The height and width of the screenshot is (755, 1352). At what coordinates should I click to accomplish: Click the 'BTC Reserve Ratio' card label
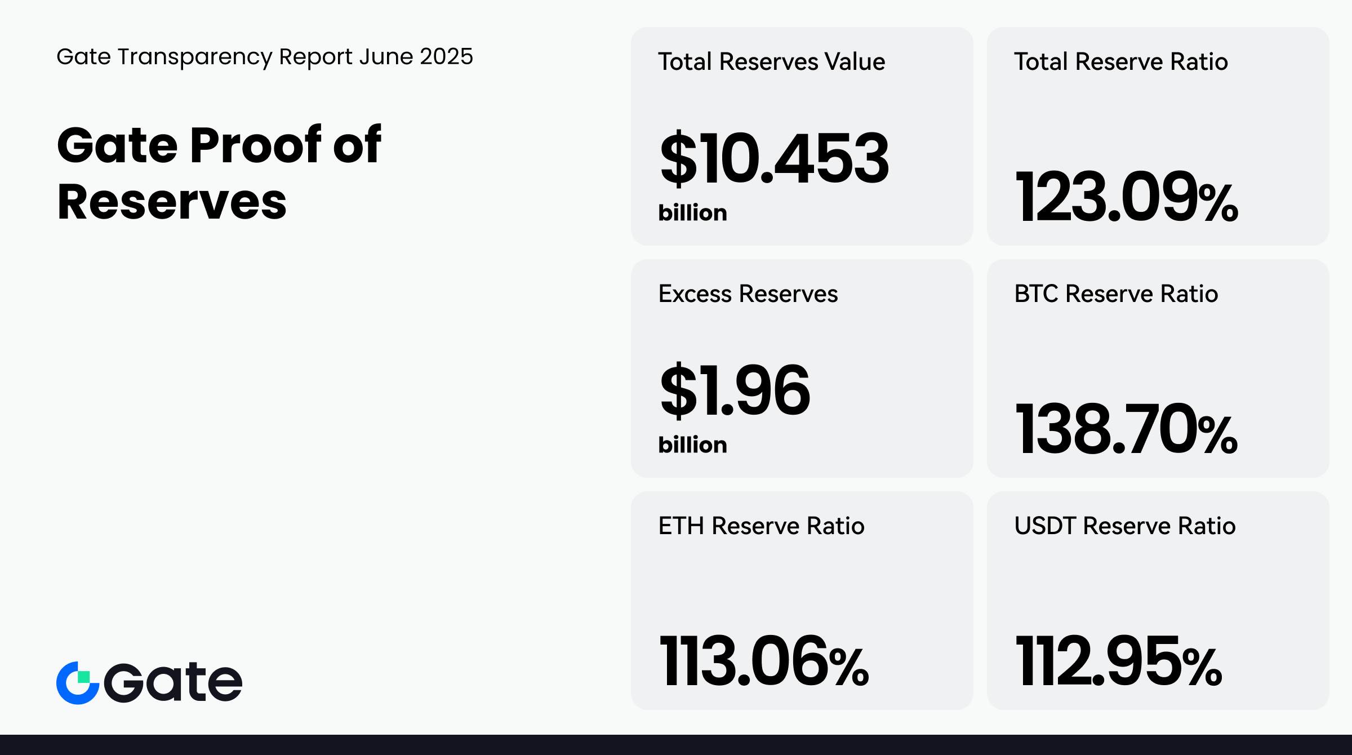click(x=1116, y=294)
